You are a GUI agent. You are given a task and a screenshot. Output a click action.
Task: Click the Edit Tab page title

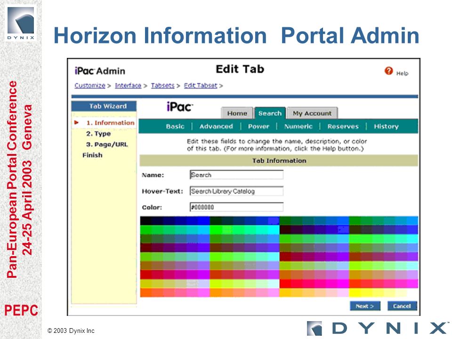coord(240,69)
